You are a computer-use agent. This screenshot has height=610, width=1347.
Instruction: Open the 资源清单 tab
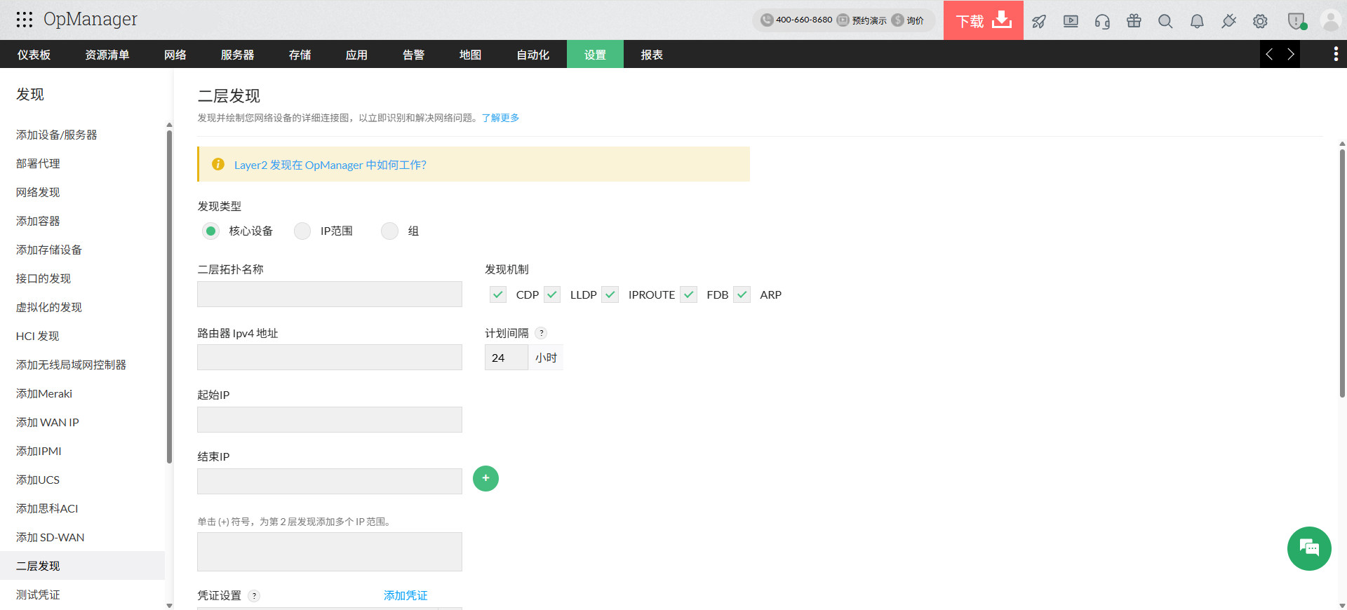pyautogui.click(x=107, y=55)
